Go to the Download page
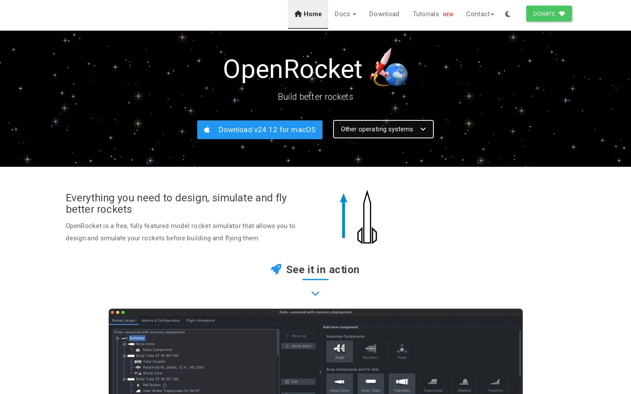 tap(384, 14)
